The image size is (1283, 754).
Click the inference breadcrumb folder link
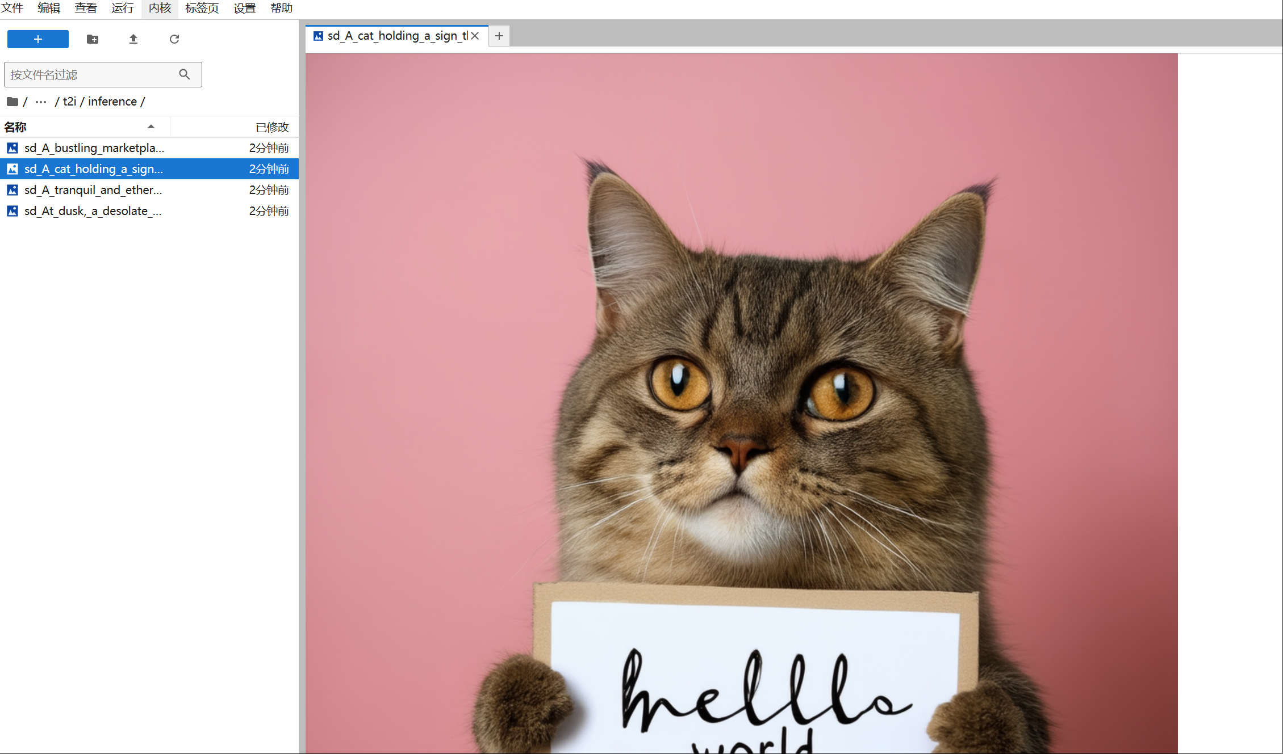[x=112, y=102]
